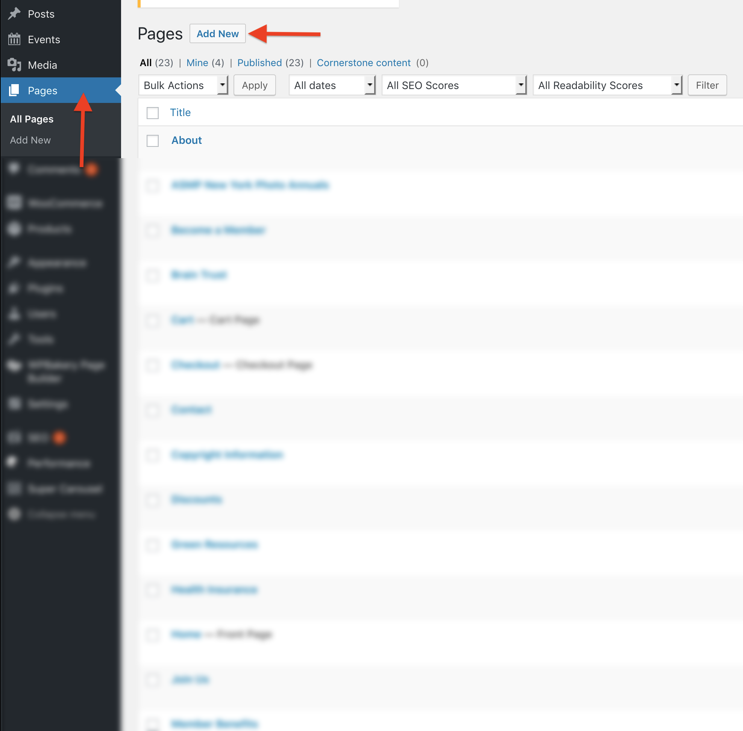Image resolution: width=743 pixels, height=731 pixels.
Task: Filter by Cornerstone content link
Action: point(363,63)
